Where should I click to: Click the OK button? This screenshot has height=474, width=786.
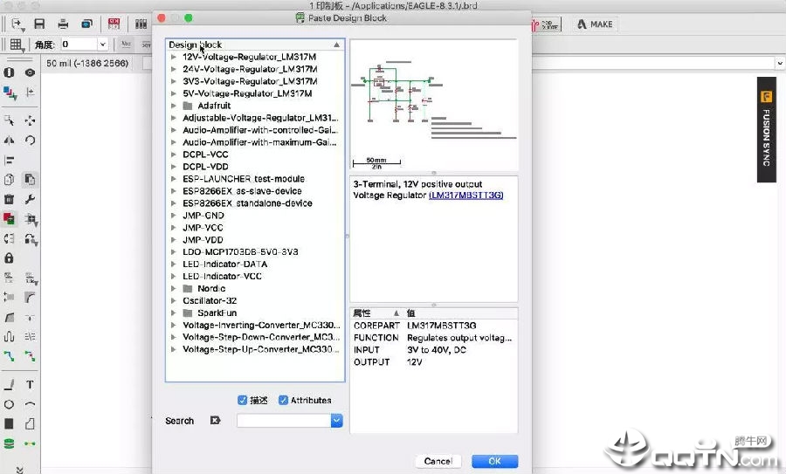(x=495, y=461)
